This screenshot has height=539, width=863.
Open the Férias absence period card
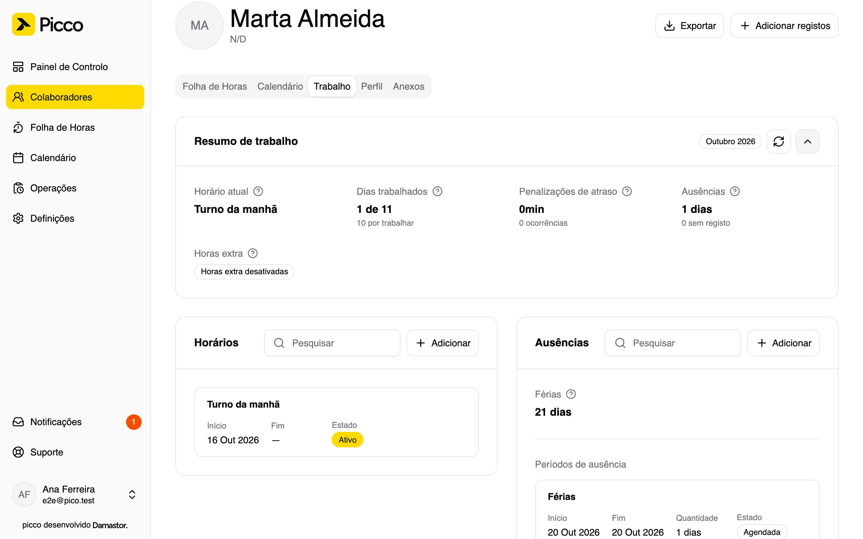[x=677, y=510]
